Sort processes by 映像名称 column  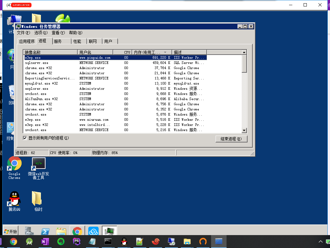(50, 52)
